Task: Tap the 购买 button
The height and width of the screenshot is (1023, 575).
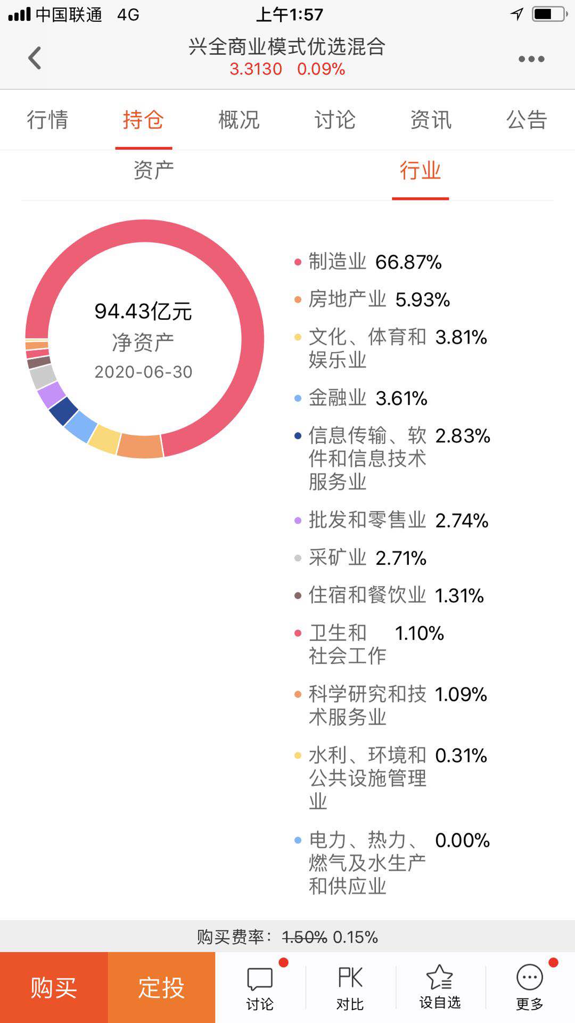Action: (x=54, y=988)
